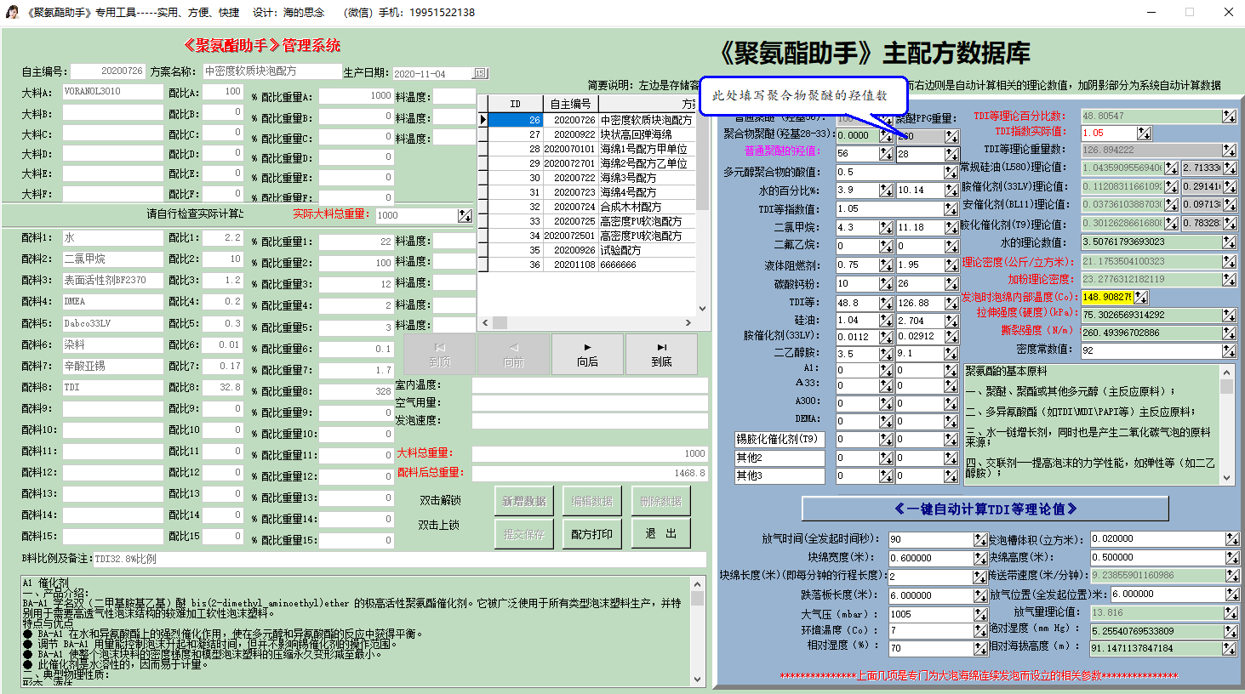Screen dimensions: 1245x694
Task: Go to next record with 向后
Action: pos(588,355)
